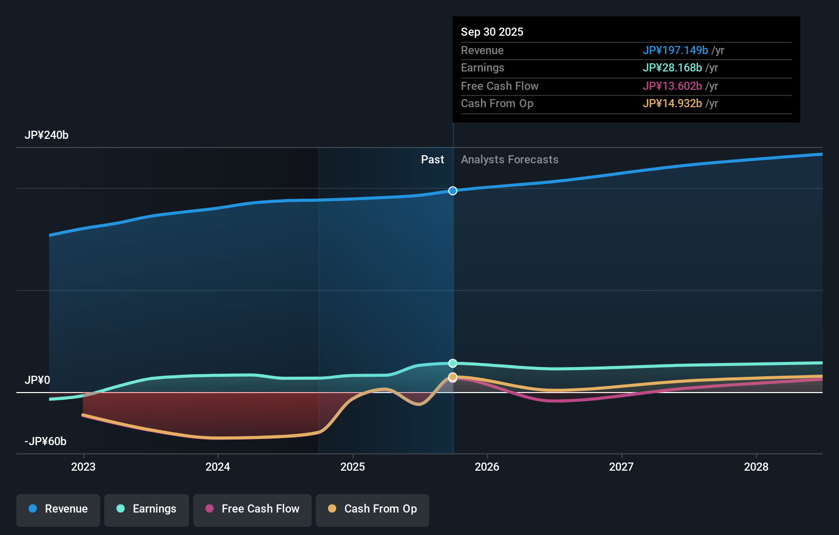Select the blue Revenue data point marker on the chart
The width and height of the screenshot is (839, 535).
[453, 190]
